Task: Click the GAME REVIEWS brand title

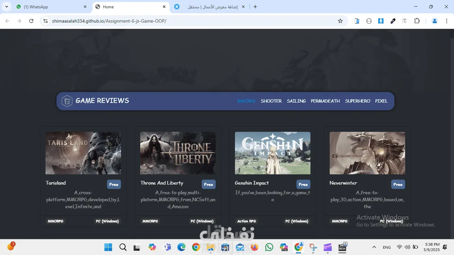Action: click(x=102, y=101)
